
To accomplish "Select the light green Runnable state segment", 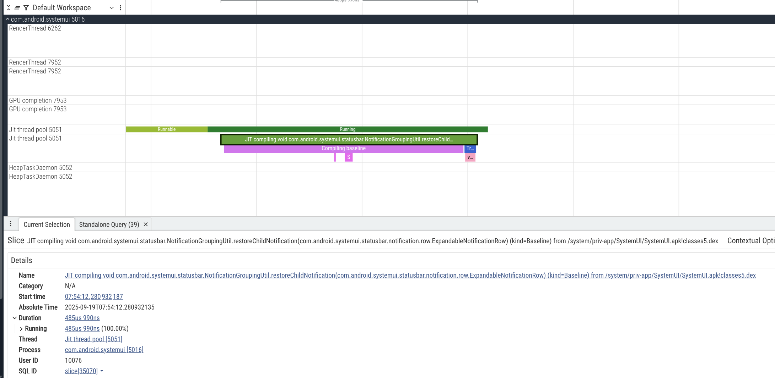I will [x=166, y=129].
